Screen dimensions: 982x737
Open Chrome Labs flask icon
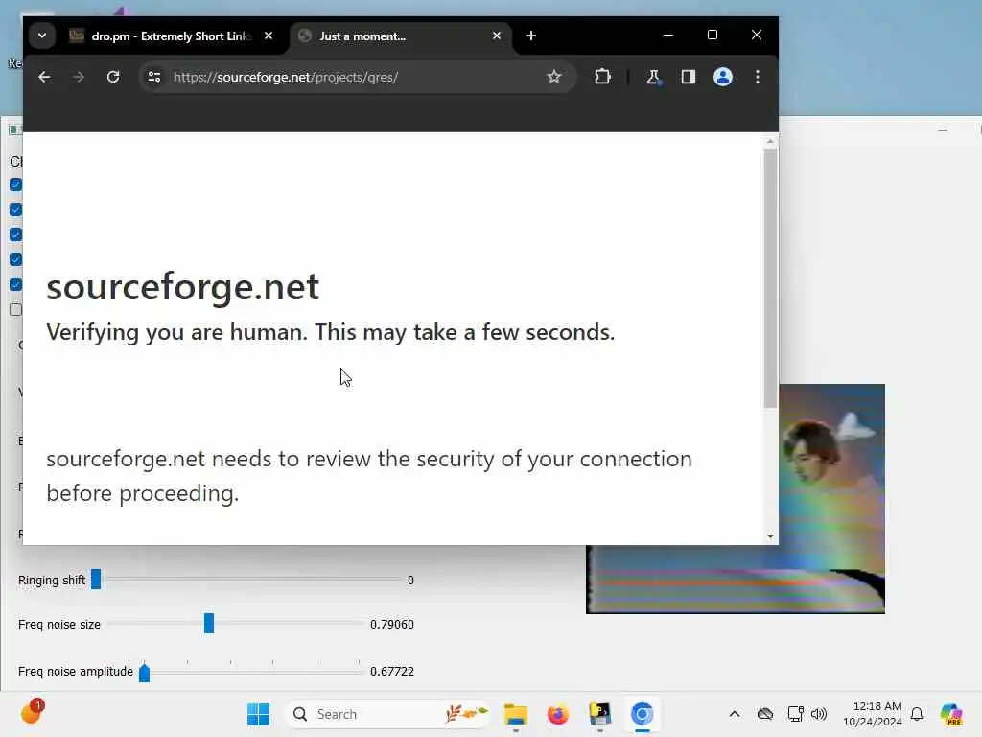point(653,77)
